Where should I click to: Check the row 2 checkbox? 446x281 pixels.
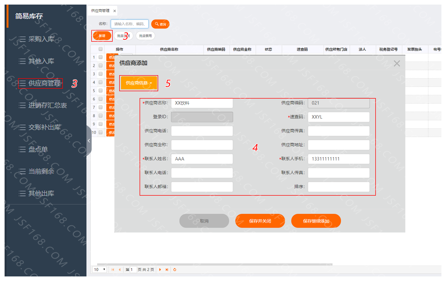click(x=100, y=66)
